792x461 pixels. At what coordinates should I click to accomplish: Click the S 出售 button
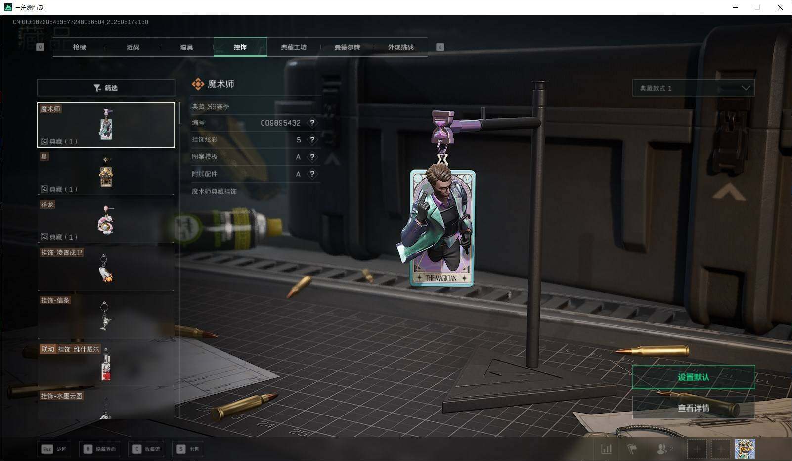[x=188, y=449]
